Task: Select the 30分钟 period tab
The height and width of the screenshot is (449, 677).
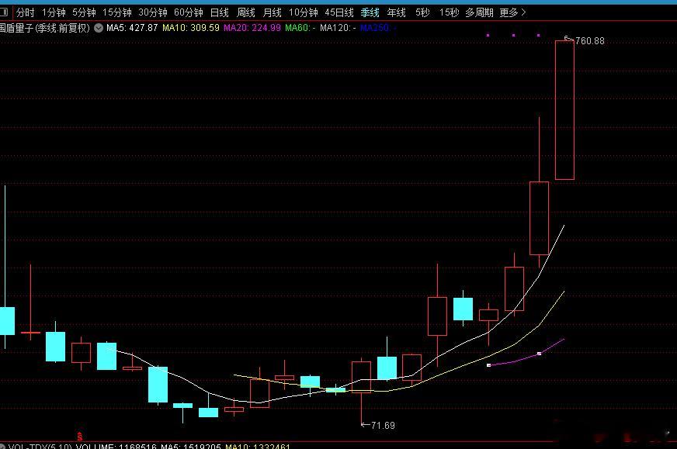Action: click(x=153, y=12)
